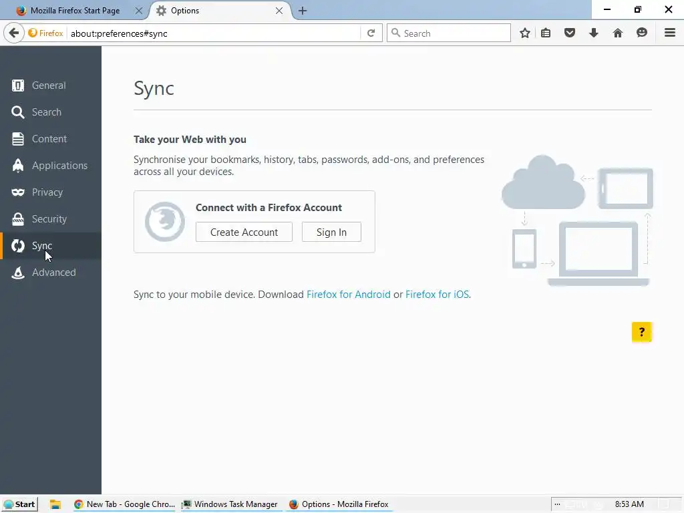The width and height of the screenshot is (684, 513).
Task: Close the Mozilla Firefox Start Page tab
Action: click(139, 11)
